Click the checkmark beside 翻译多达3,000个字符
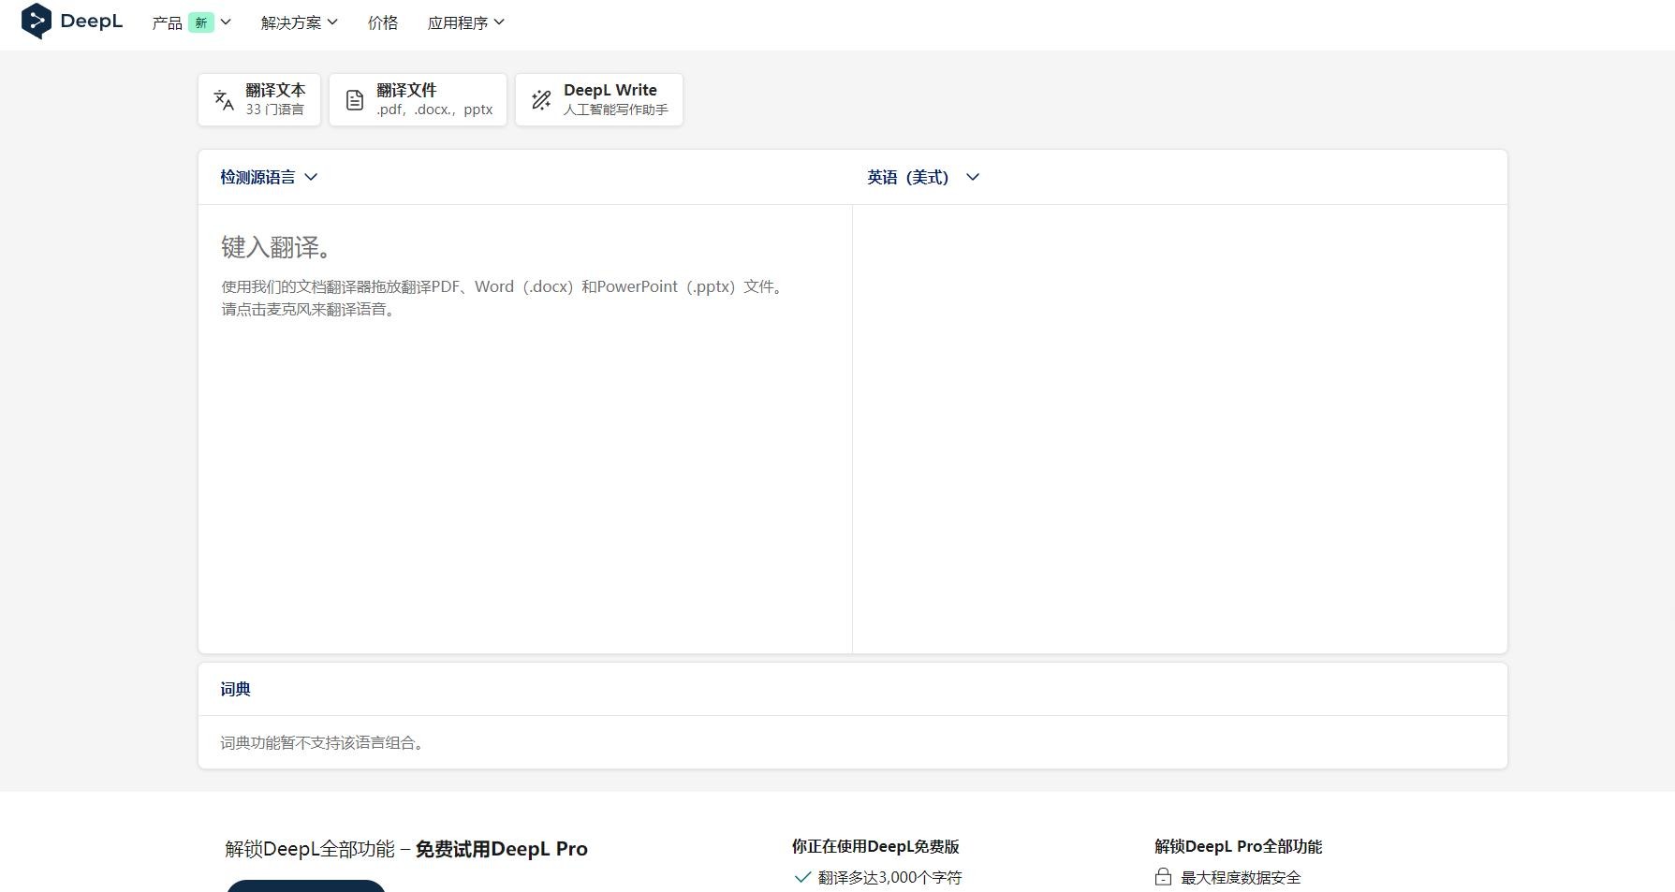Viewport: 1675px width, 892px height. [802, 877]
